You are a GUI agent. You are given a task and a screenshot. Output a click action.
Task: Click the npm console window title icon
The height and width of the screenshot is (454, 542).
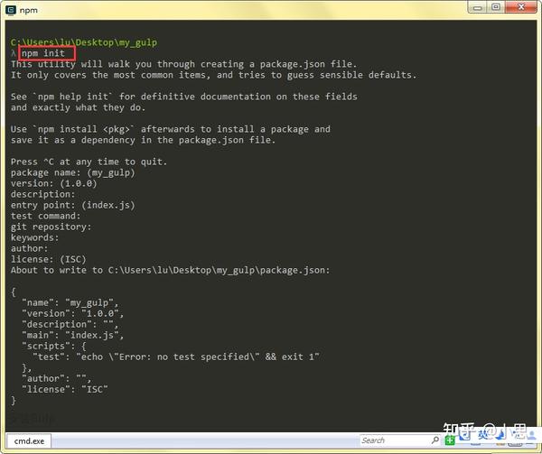(11, 10)
